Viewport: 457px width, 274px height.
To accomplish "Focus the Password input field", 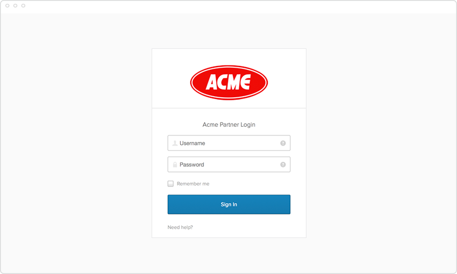I will (x=229, y=164).
